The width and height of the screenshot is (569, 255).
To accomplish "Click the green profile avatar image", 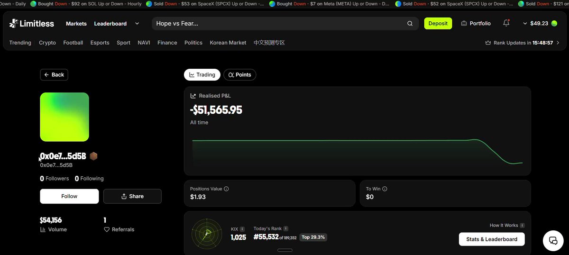I will pos(64,117).
